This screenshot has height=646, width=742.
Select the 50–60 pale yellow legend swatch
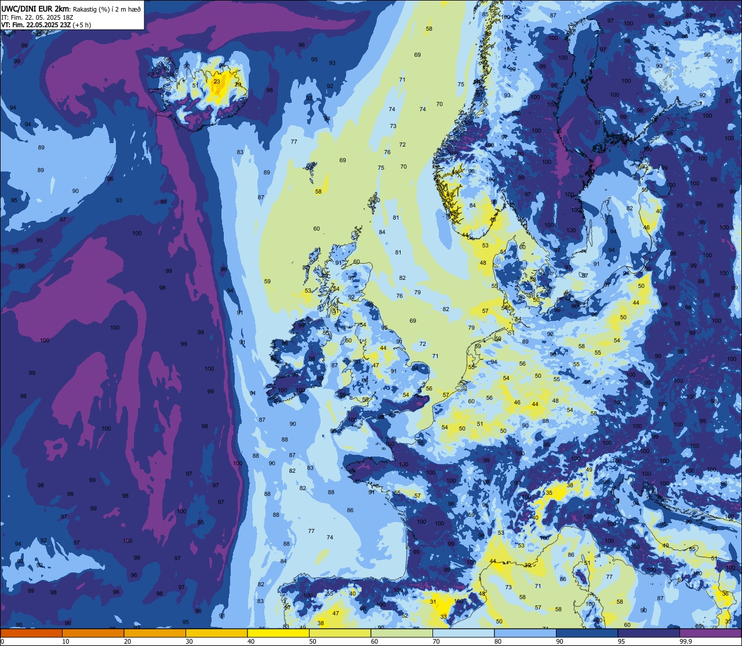click(x=340, y=633)
